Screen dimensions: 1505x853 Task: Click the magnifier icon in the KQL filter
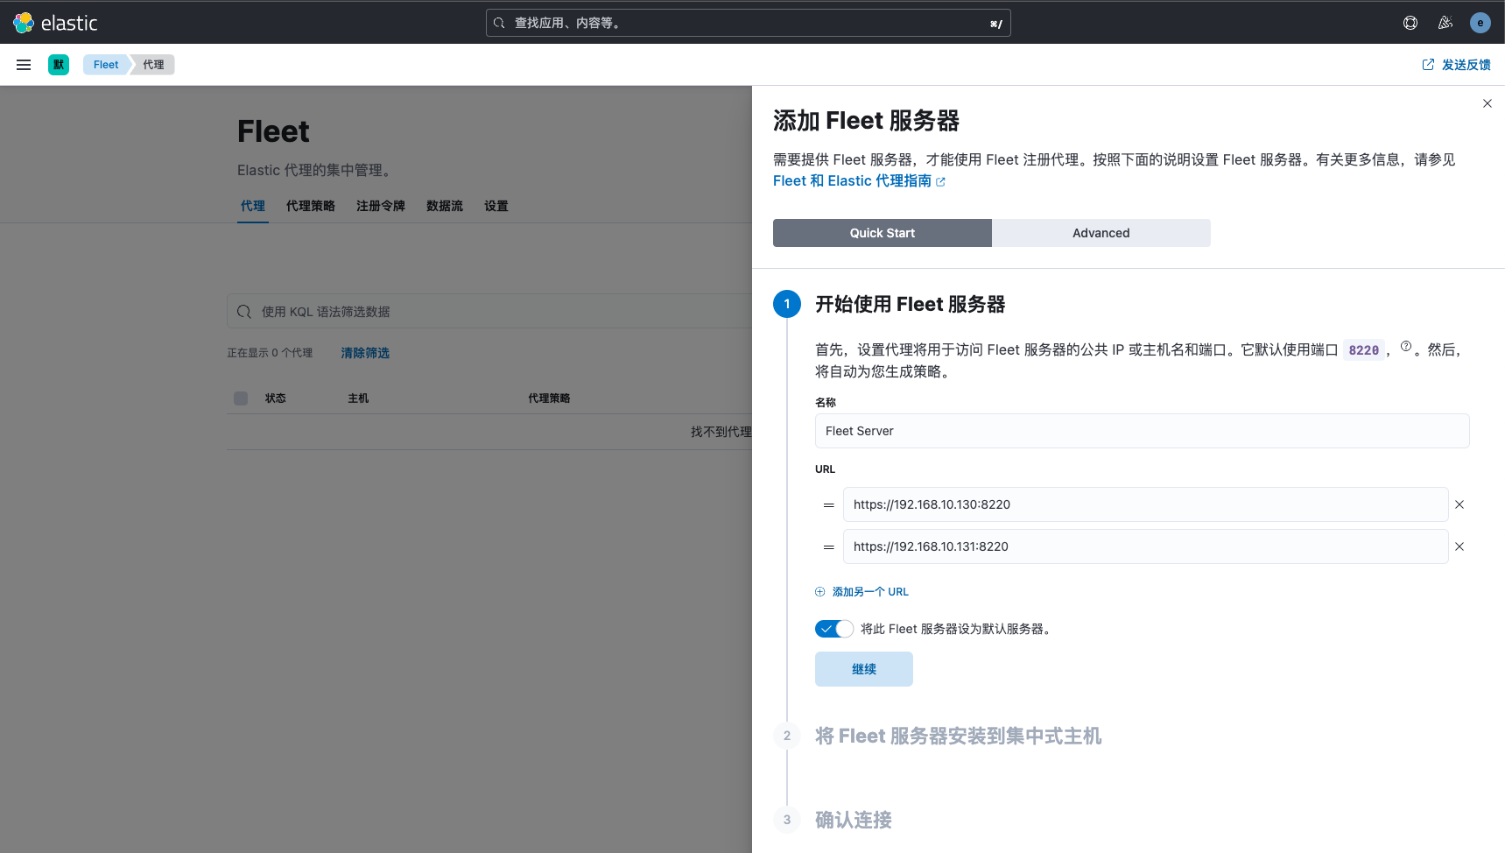(244, 312)
